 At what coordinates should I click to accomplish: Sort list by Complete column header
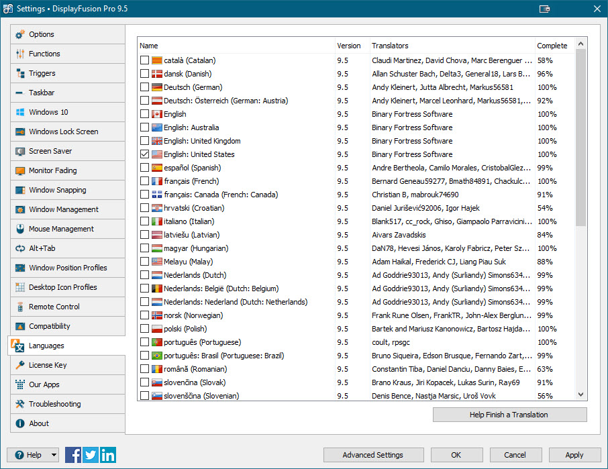[x=554, y=46]
